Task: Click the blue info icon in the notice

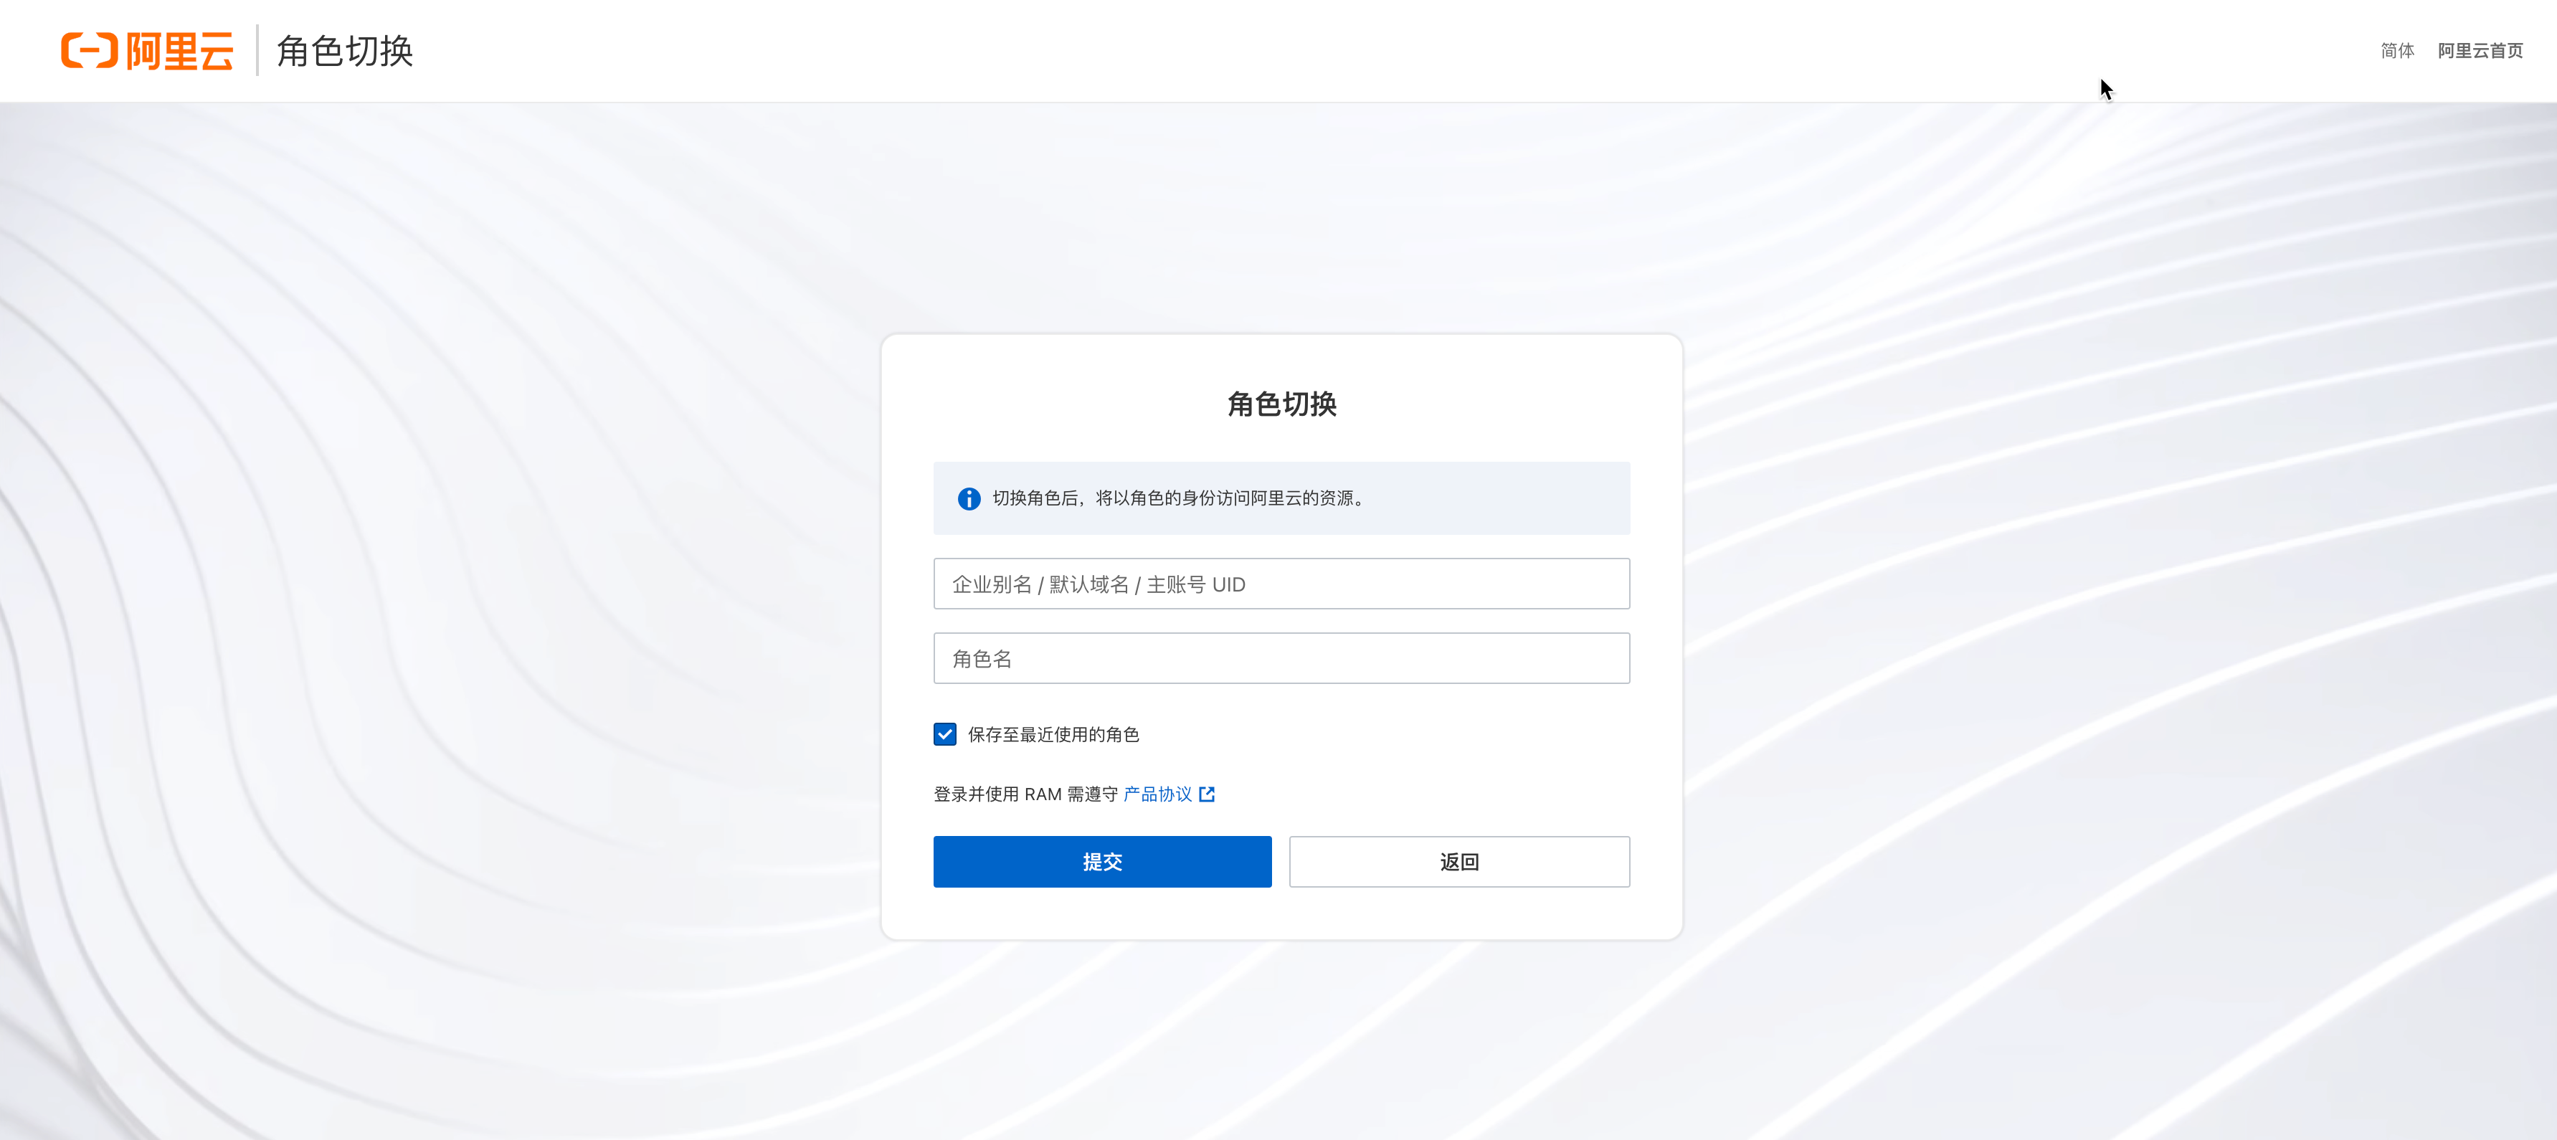Action: click(969, 498)
